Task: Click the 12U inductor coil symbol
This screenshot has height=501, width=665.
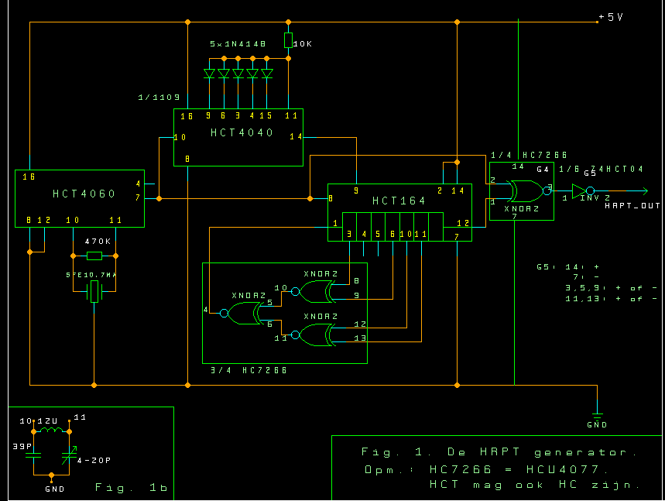Action: tap(51, 430)
